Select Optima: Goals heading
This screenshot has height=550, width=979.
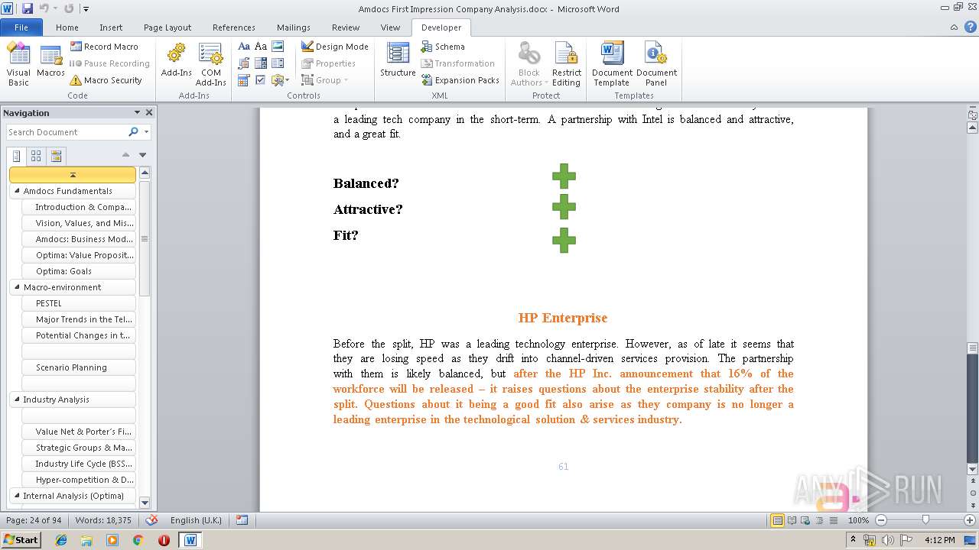pos(79,271)
